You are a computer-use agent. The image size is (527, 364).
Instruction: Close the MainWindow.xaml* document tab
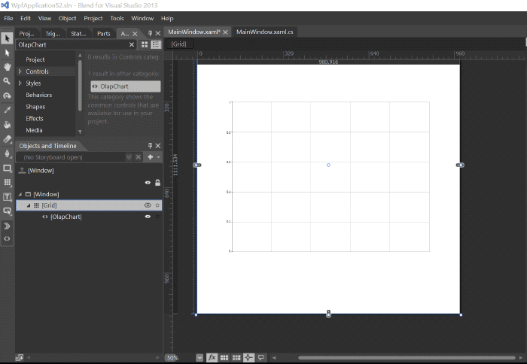coord(225,32)
